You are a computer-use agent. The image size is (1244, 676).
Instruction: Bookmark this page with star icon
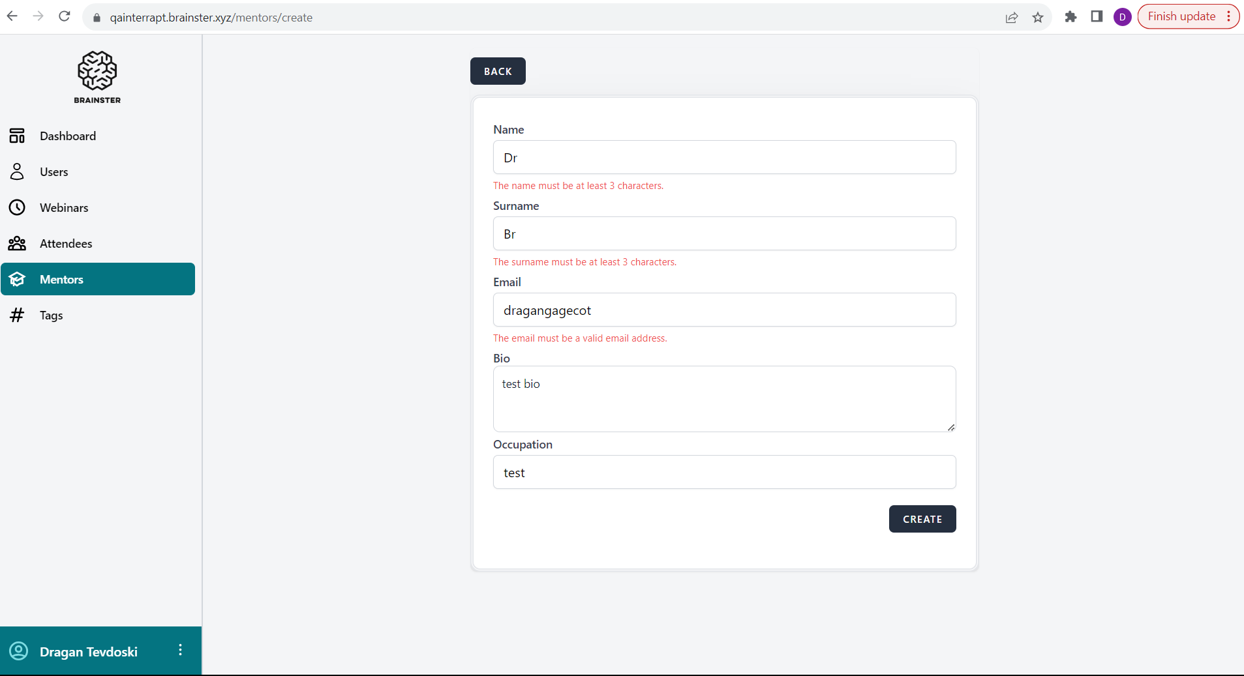[x=1037, y=18]
